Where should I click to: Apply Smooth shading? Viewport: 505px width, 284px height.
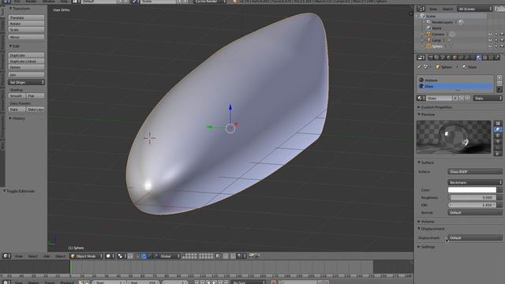pyautogui.click(x=17, y=96)
